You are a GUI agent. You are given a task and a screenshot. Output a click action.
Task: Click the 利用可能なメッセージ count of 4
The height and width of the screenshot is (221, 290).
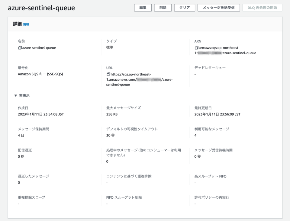[195, 135]
